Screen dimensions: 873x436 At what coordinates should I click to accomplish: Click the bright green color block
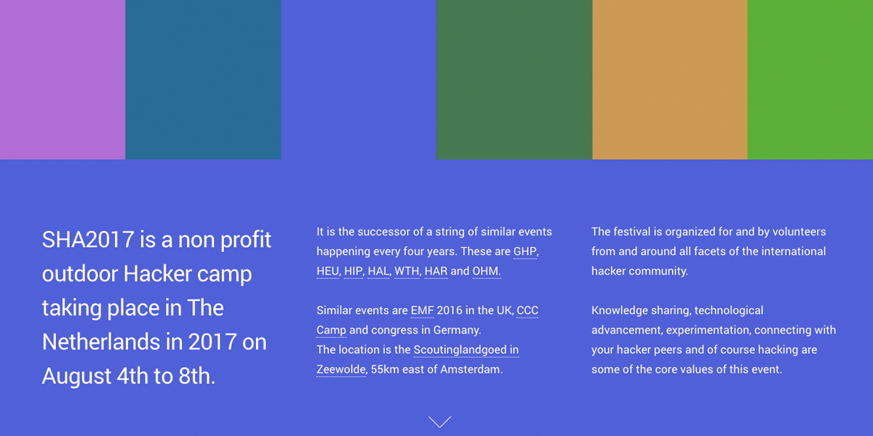click(x=810, y=79)
